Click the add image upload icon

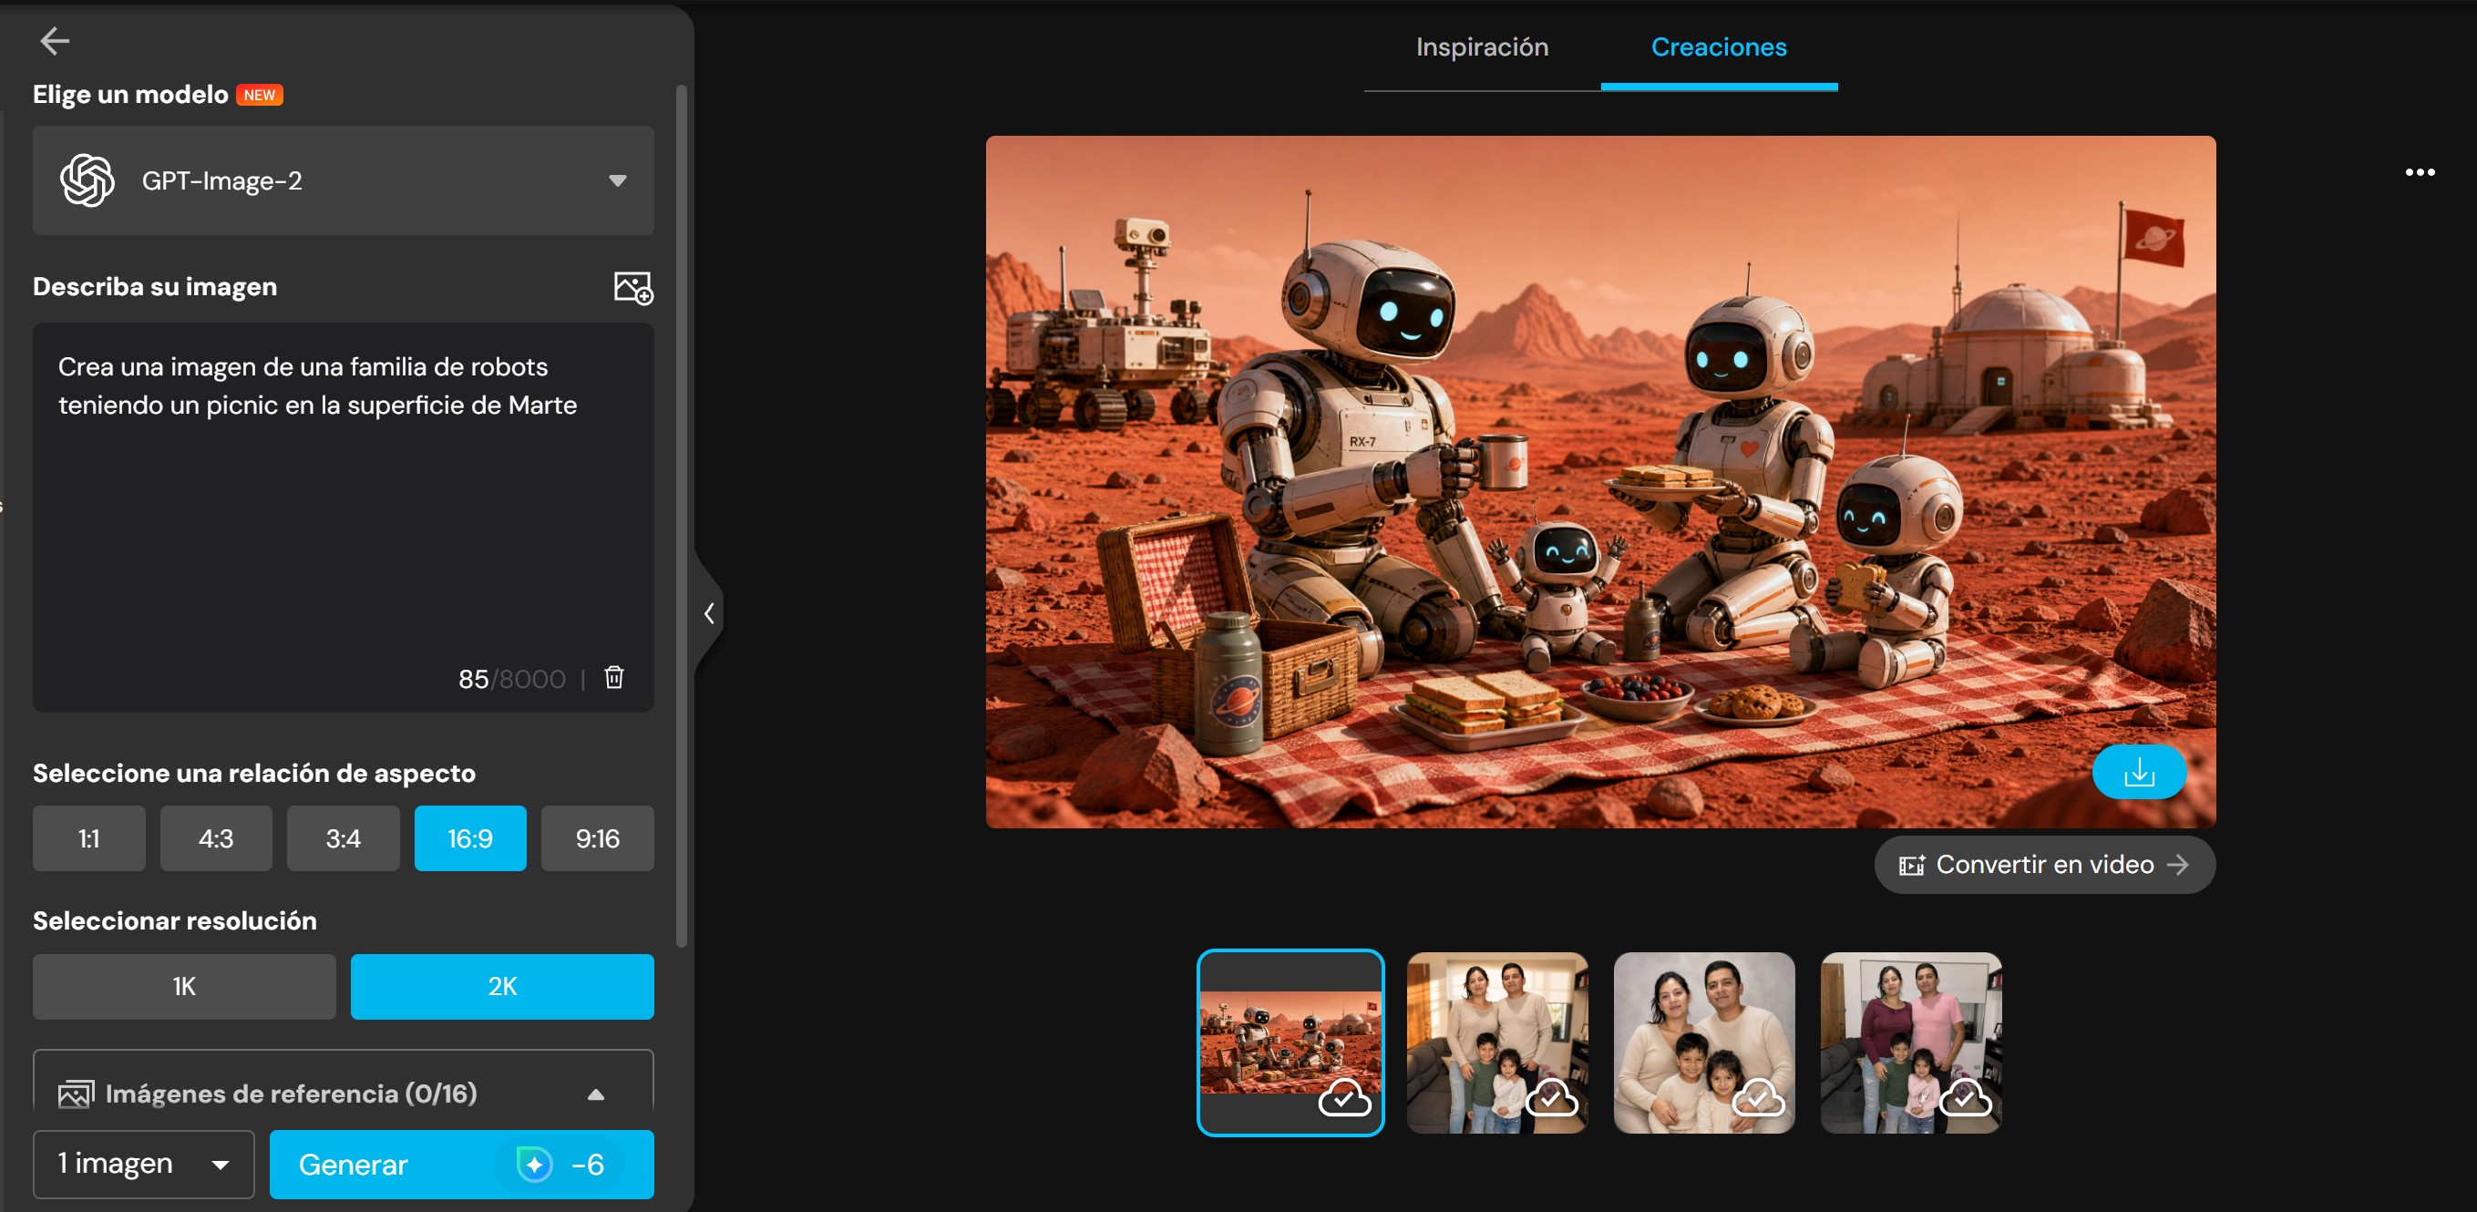pos(633,287)
